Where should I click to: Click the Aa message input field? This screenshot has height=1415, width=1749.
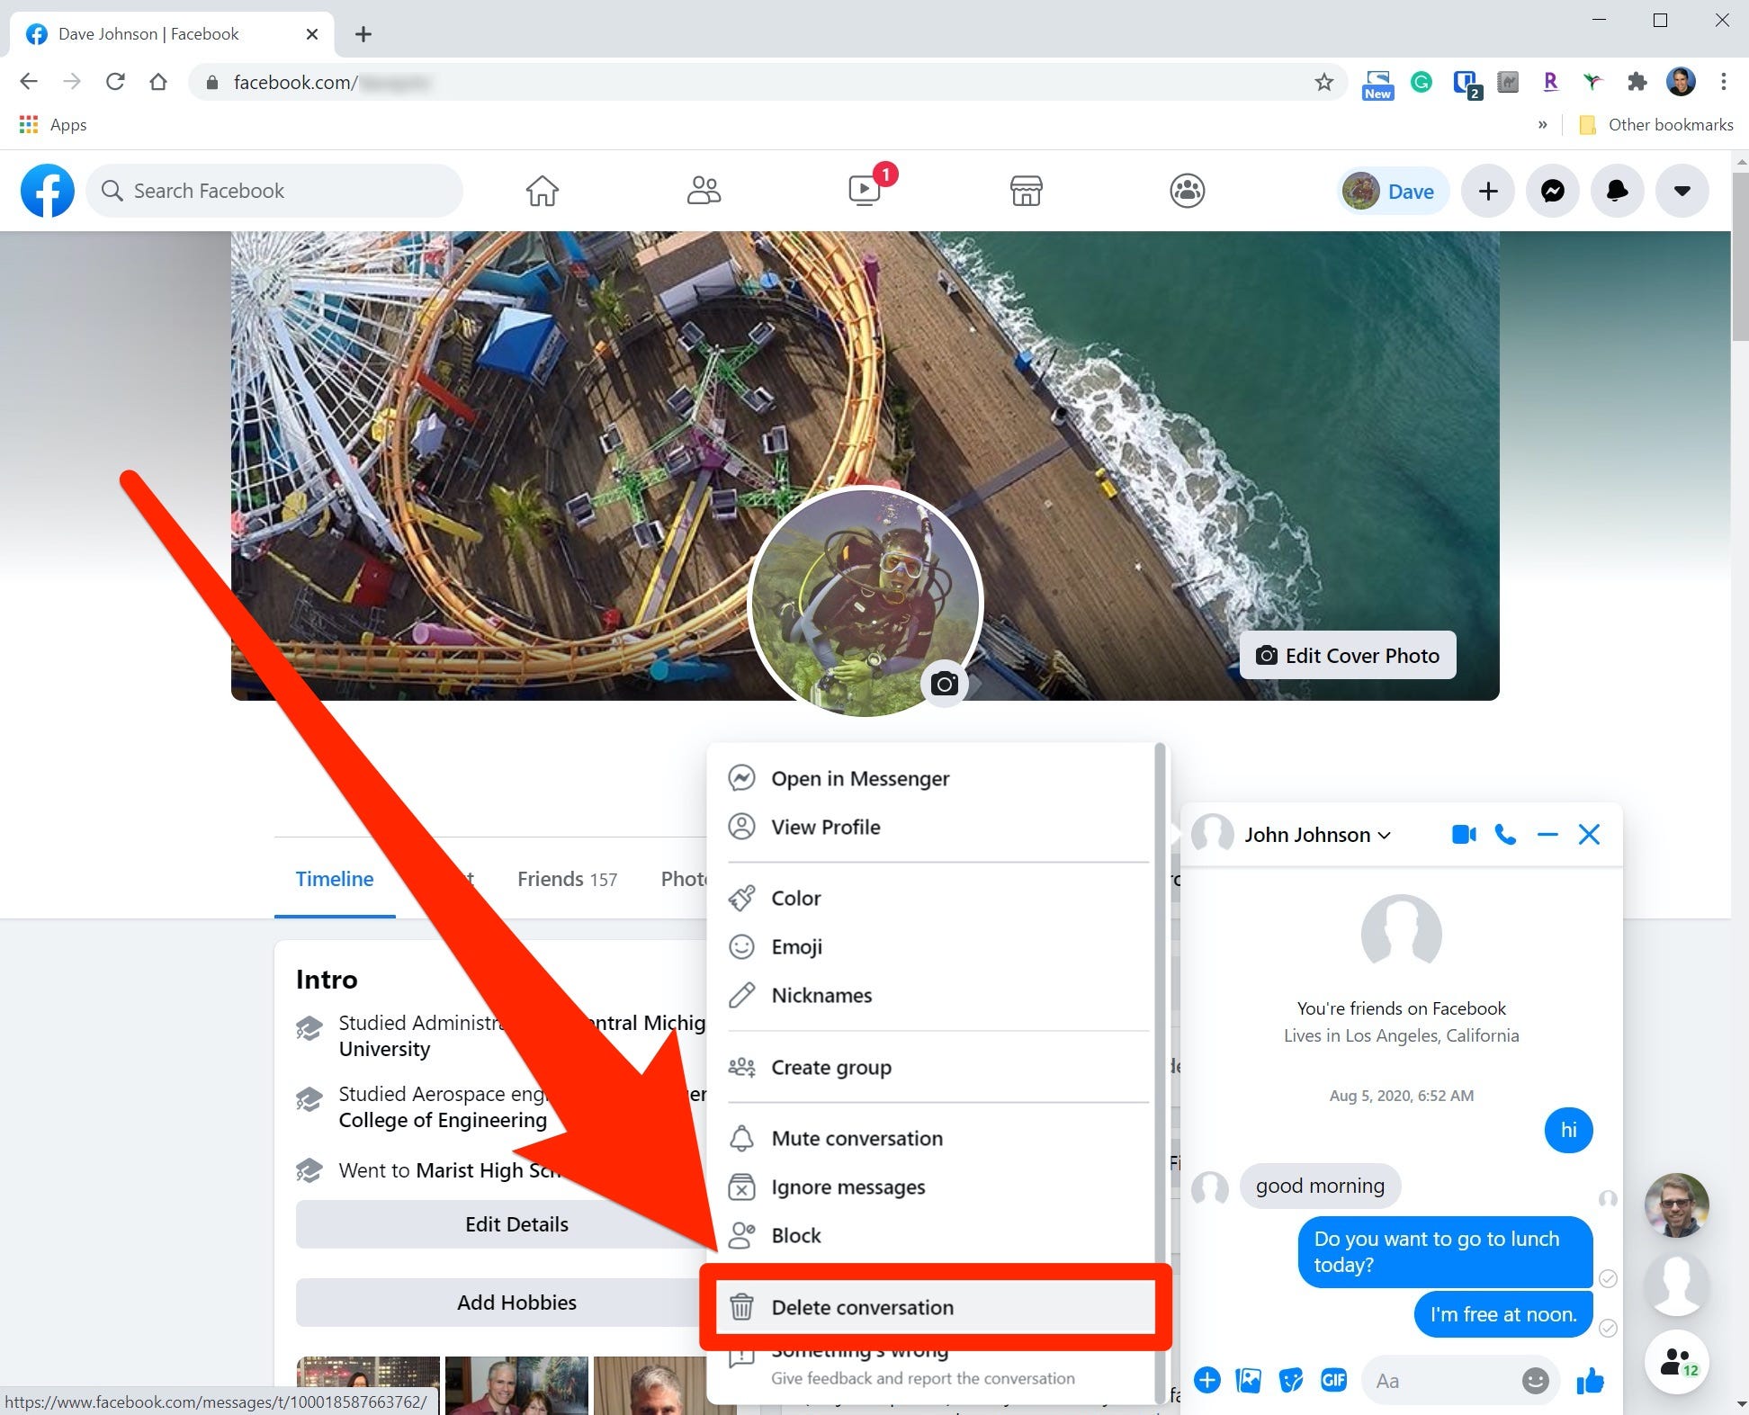pyautogui.click(x=1440, y=1380)
